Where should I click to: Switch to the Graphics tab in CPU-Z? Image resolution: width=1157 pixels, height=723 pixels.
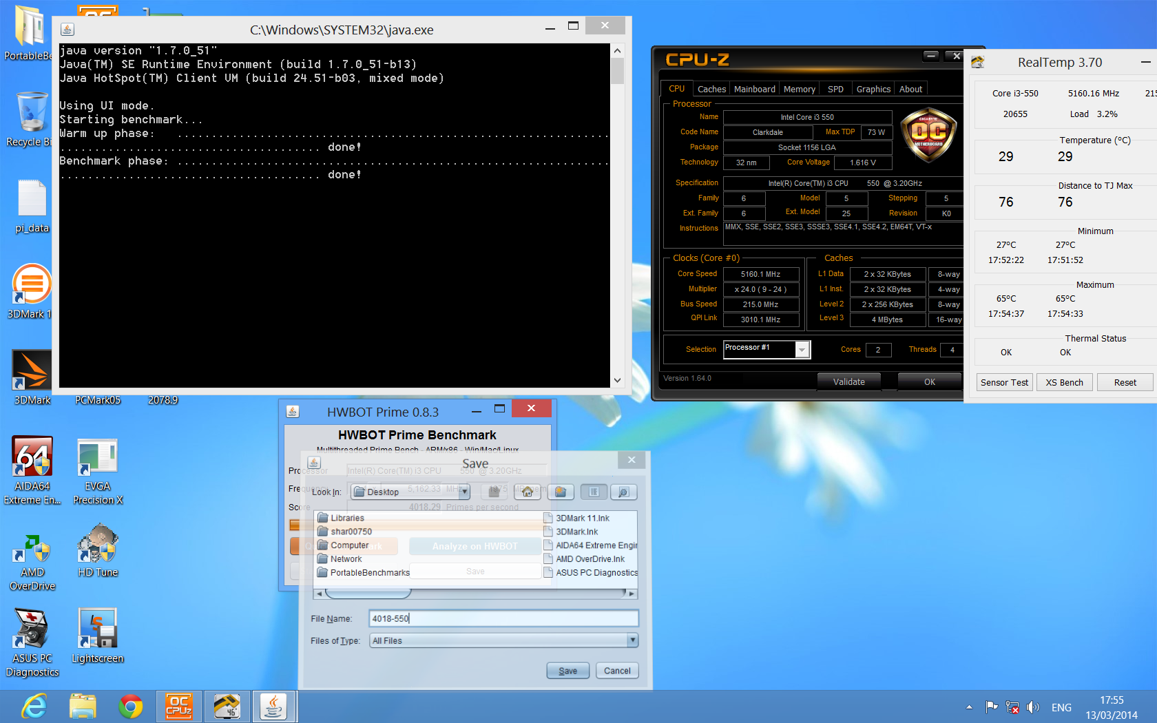(873, 89)
